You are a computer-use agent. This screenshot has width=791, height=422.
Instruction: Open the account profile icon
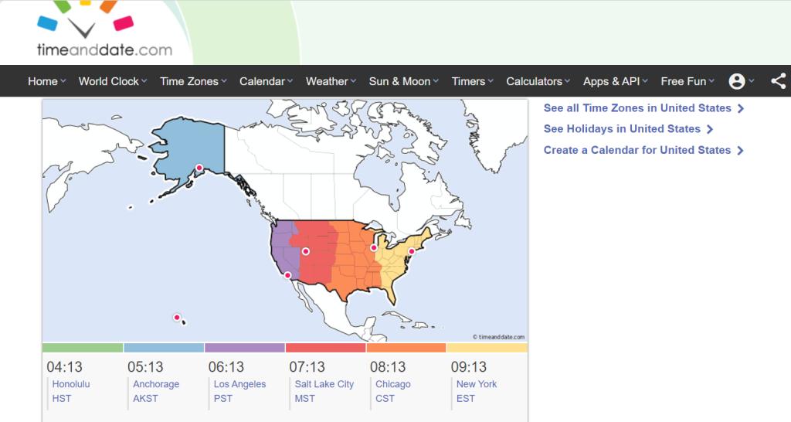(737, 81)
